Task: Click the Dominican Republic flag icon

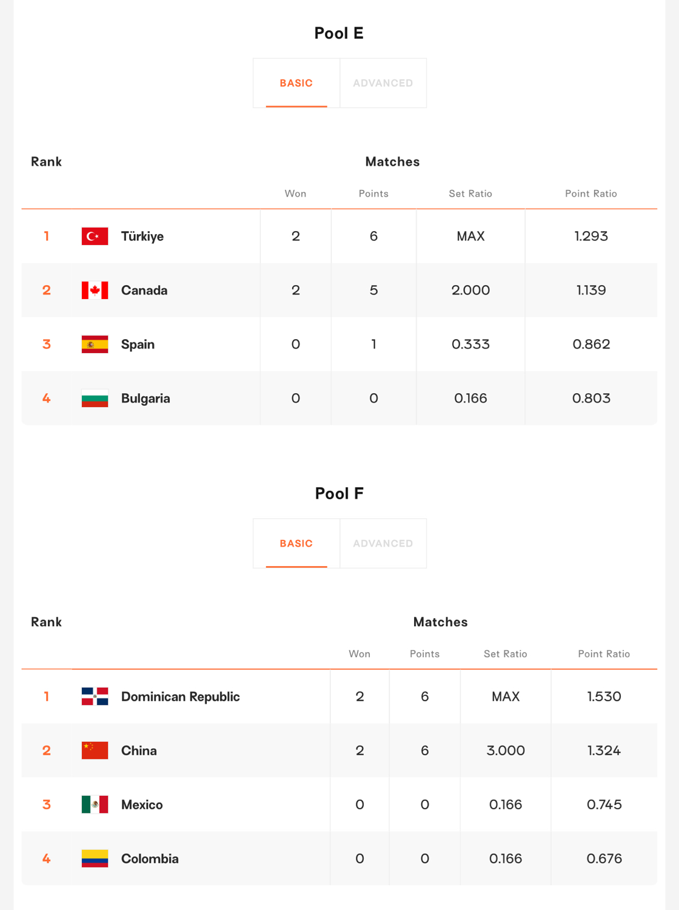Action: click(95, 696)
